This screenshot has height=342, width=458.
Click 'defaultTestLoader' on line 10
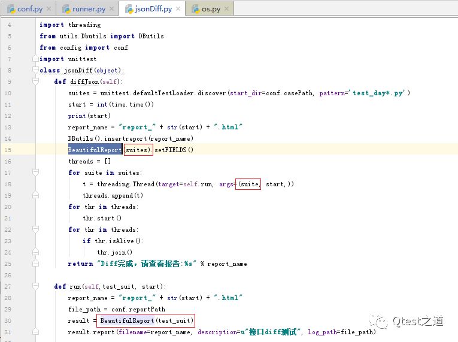(163, 93)
